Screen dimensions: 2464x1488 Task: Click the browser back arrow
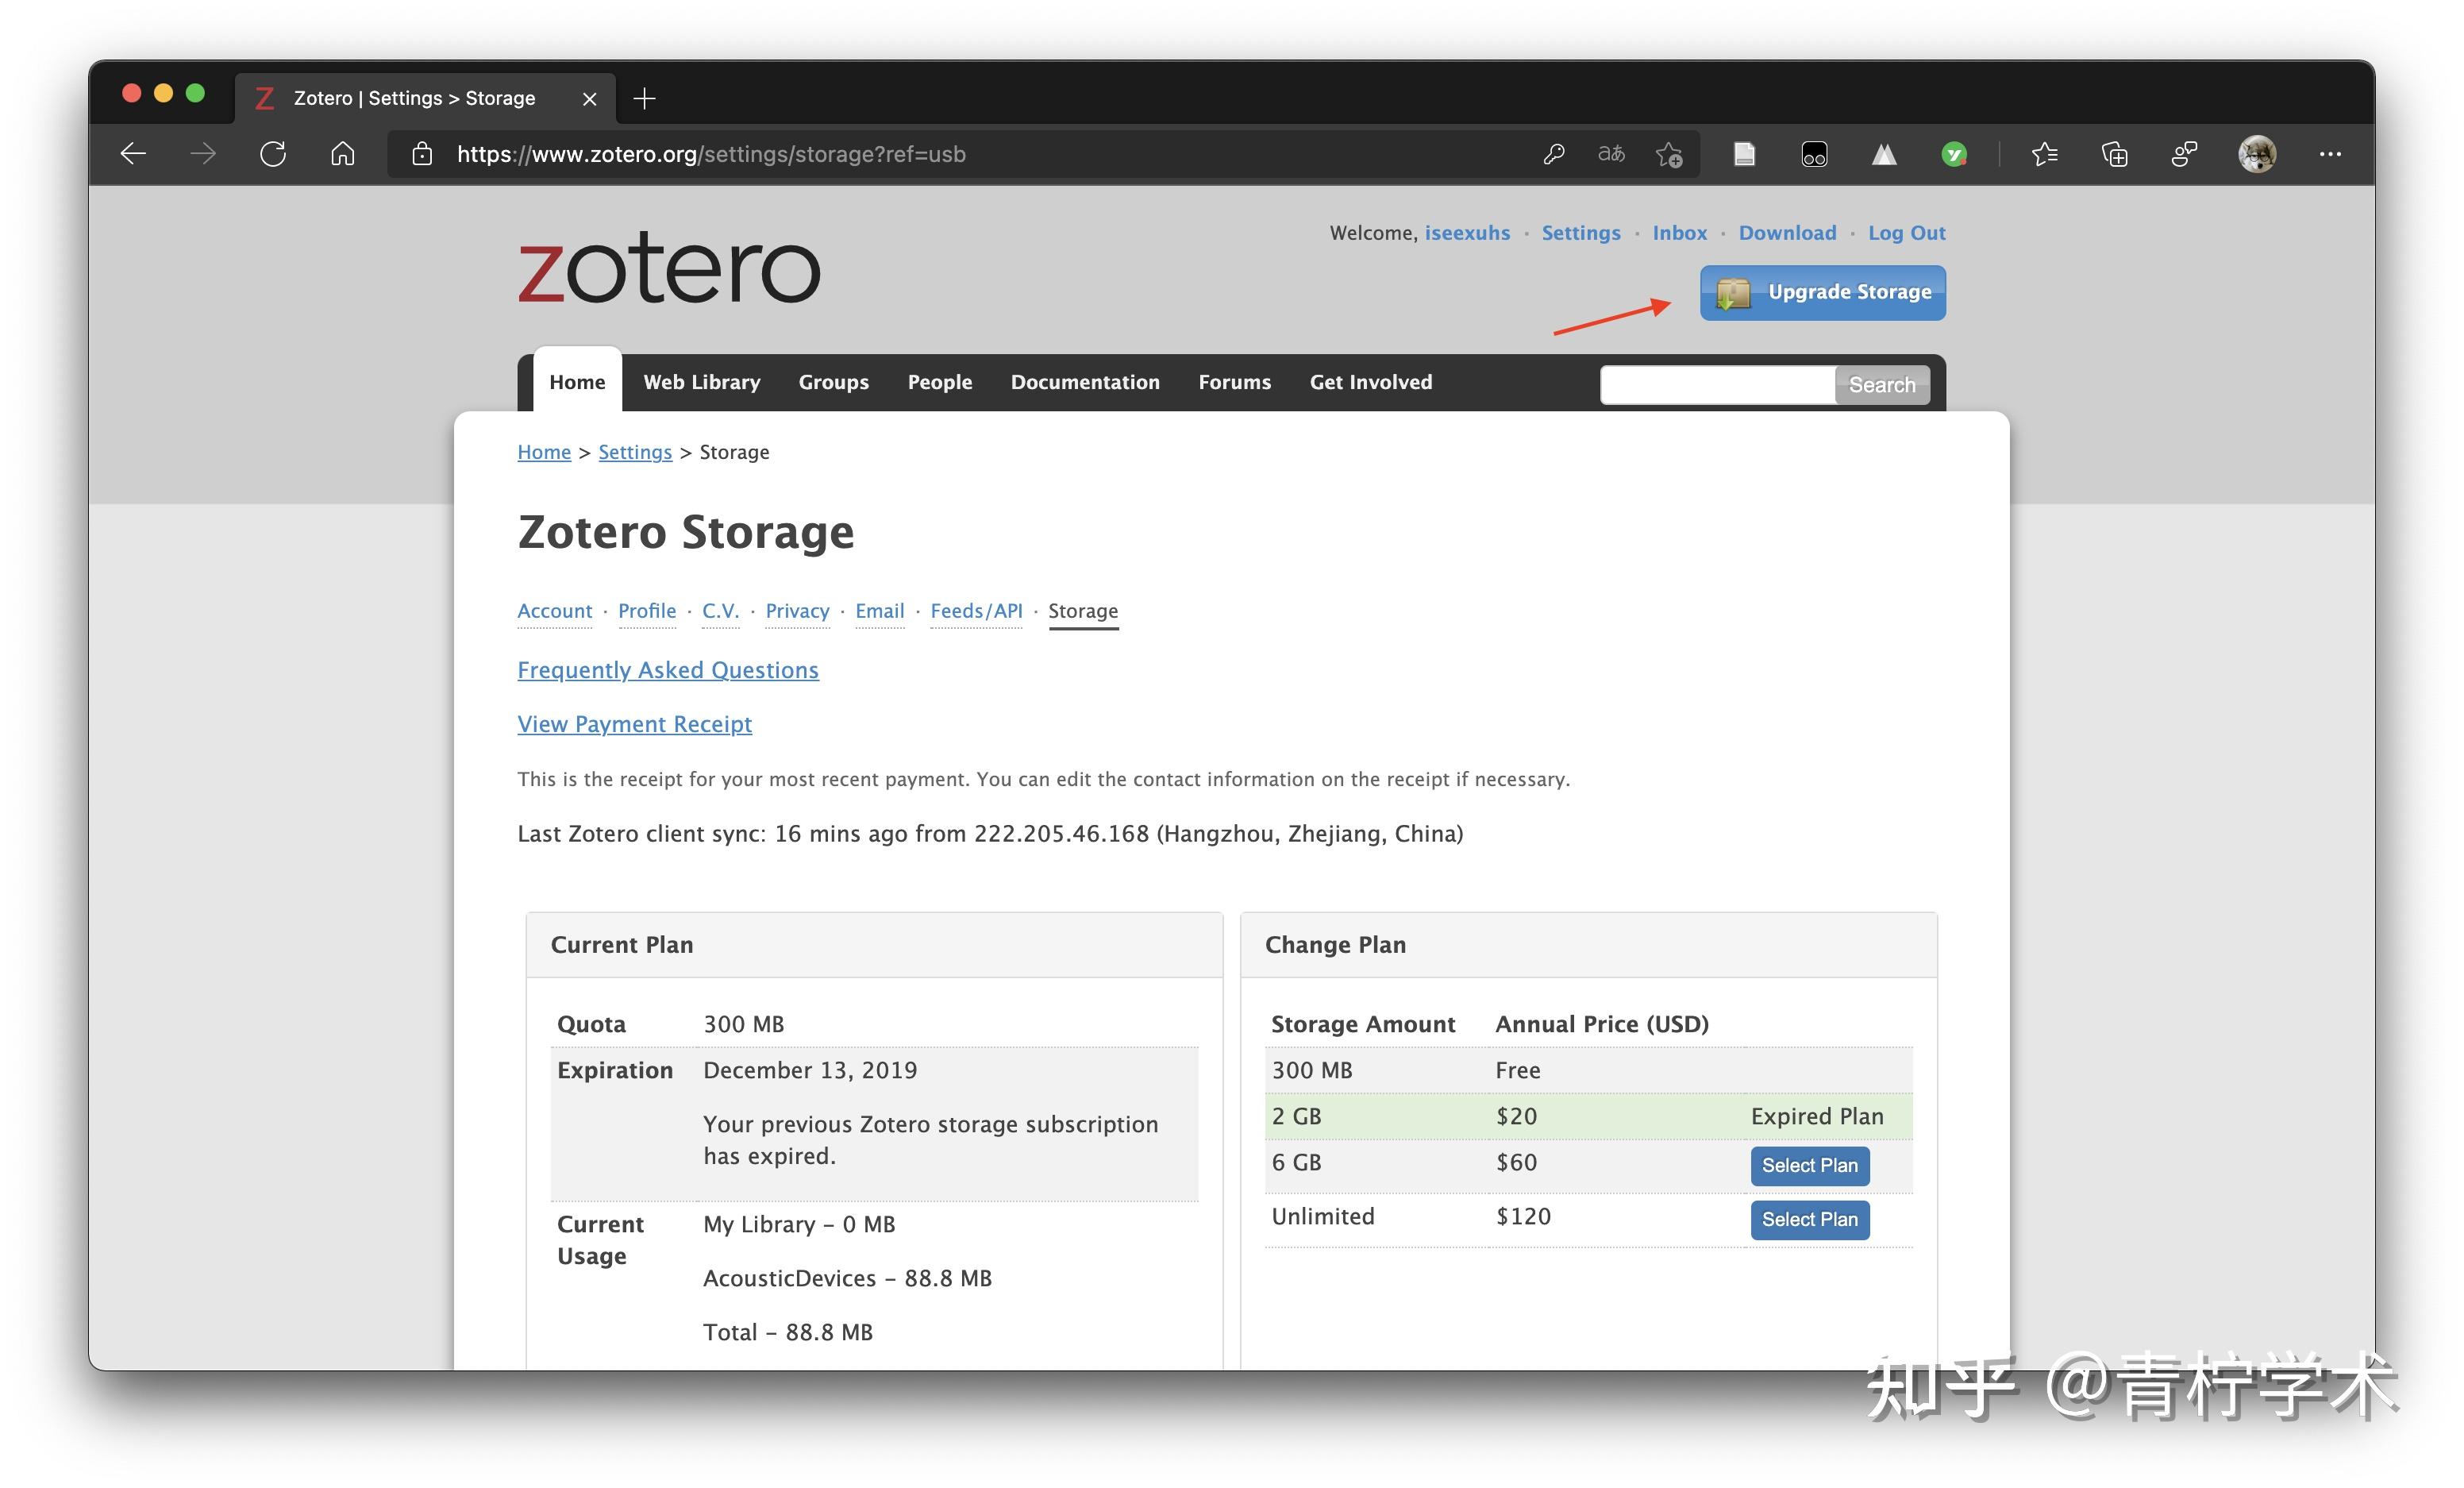[133, 154]
